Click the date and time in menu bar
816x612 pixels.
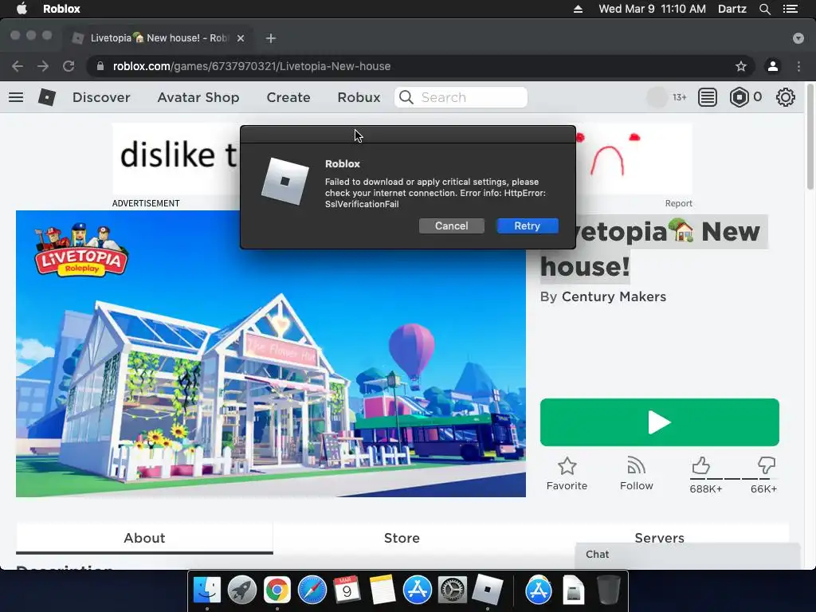(652, 9)
